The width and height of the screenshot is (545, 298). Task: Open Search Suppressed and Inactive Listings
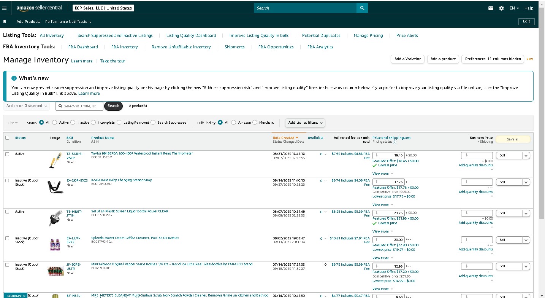[x=115, y=35]
